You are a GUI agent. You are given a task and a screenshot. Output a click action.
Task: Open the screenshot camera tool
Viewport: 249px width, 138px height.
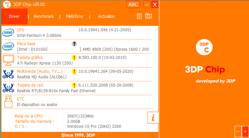[x=148, y=16]
